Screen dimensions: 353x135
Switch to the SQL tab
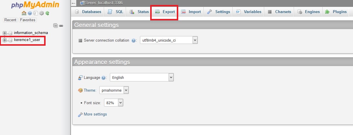pos(115,12)
